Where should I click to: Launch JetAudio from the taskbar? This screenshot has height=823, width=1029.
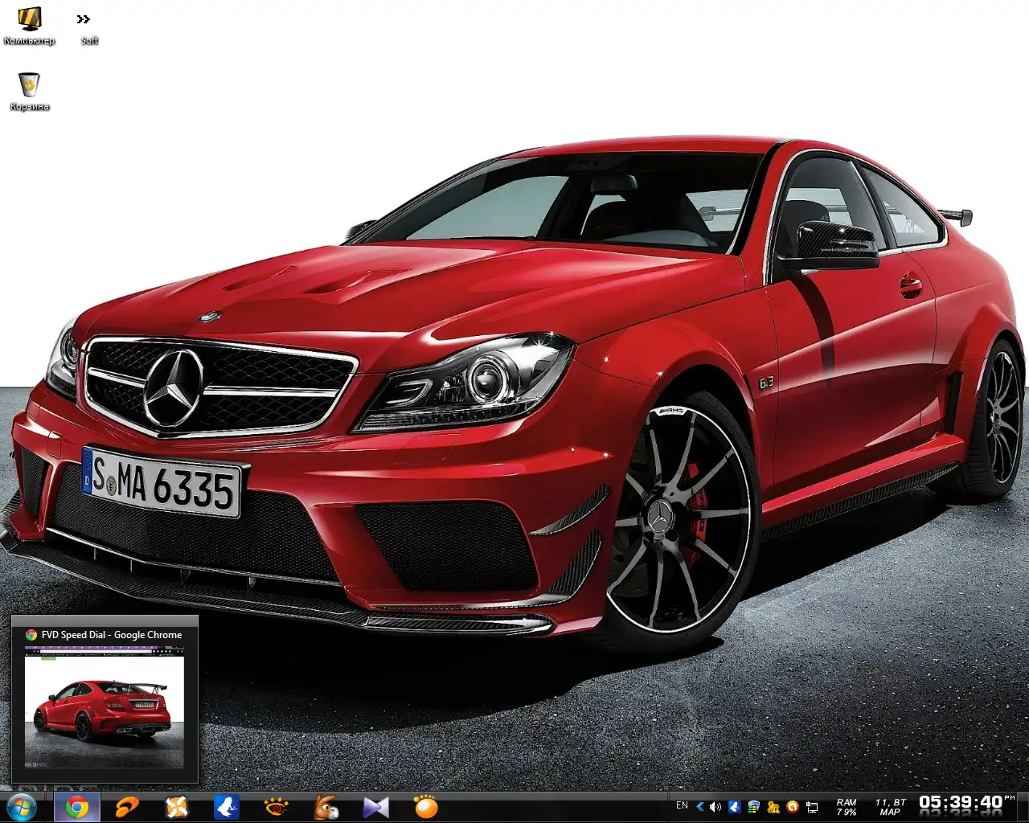tap(126, 806)
